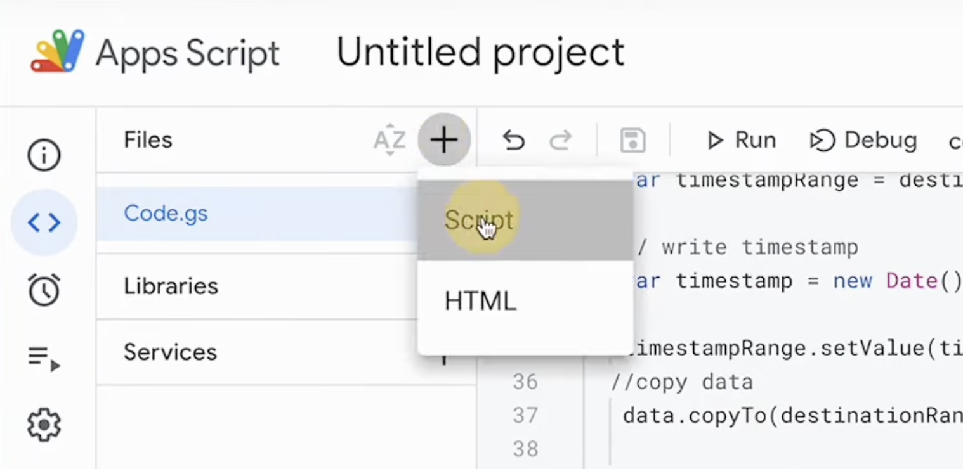Rename the Untitled project title
Image resolution: width=963 pixels, height=469 pixels.
coord(480,52)
